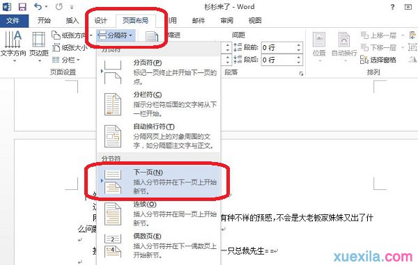Open the group objects icon in 排列 group

tap(412, 47)
